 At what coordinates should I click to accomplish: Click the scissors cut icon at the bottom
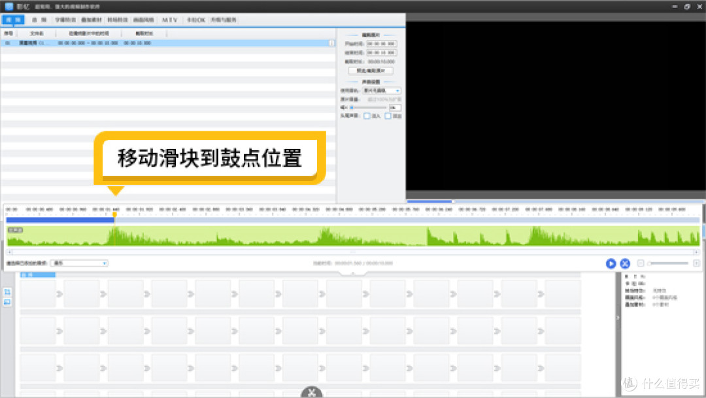coord(312,392)
